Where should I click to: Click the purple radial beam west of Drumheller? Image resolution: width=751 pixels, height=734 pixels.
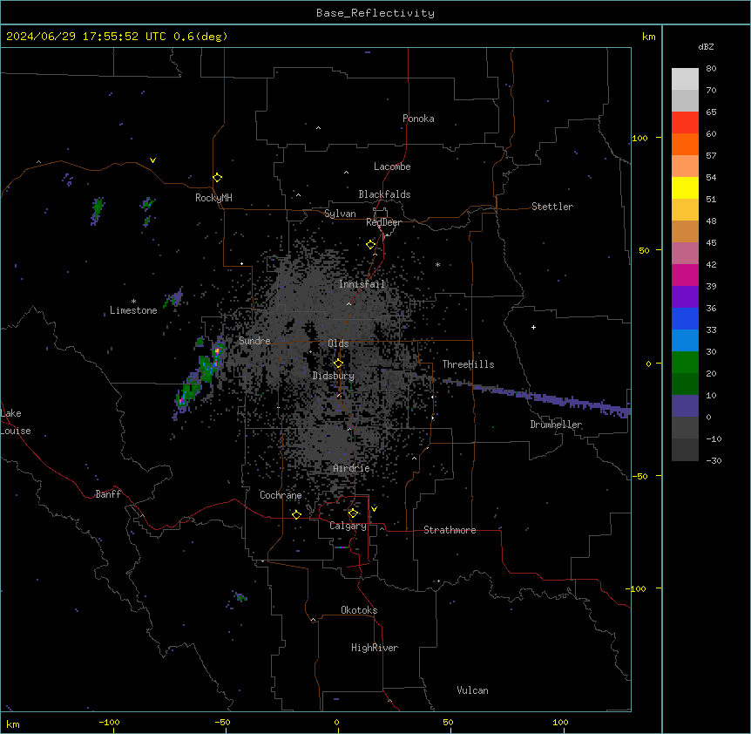(537, 398)
